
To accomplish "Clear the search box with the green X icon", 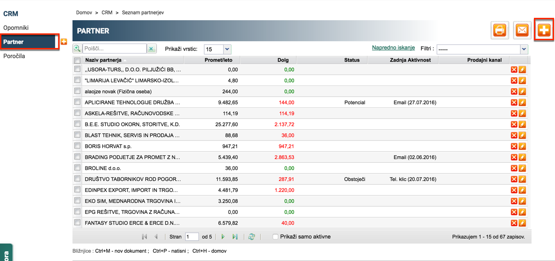I will point(151,48).
